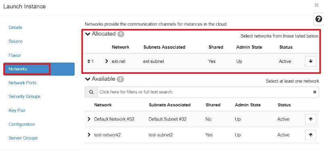Open the Details step

15,27
